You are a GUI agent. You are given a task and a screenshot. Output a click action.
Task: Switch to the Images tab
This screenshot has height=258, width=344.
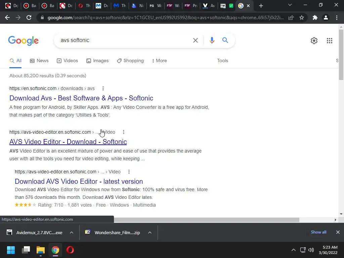tap(97, 61)
